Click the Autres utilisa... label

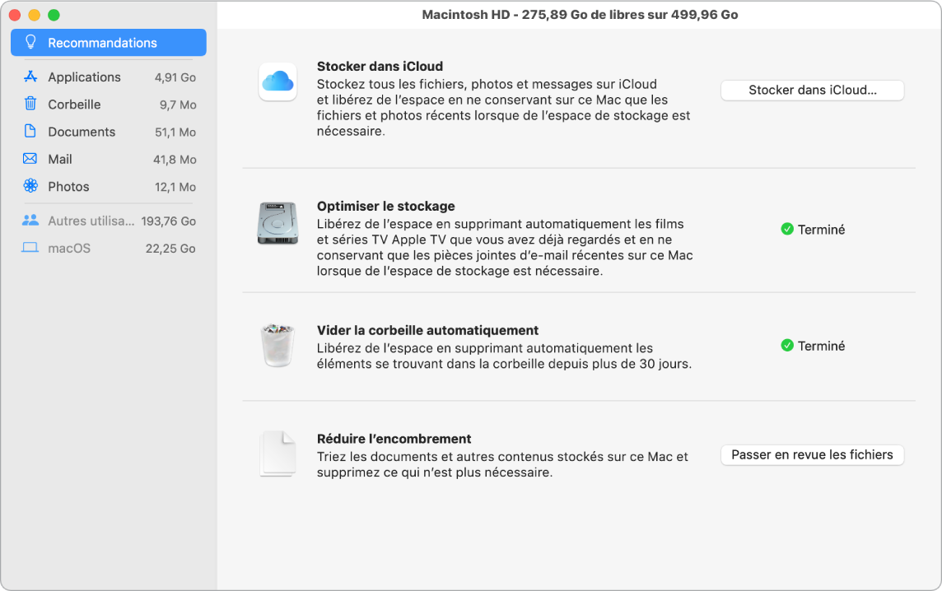(x=91, y=221)
